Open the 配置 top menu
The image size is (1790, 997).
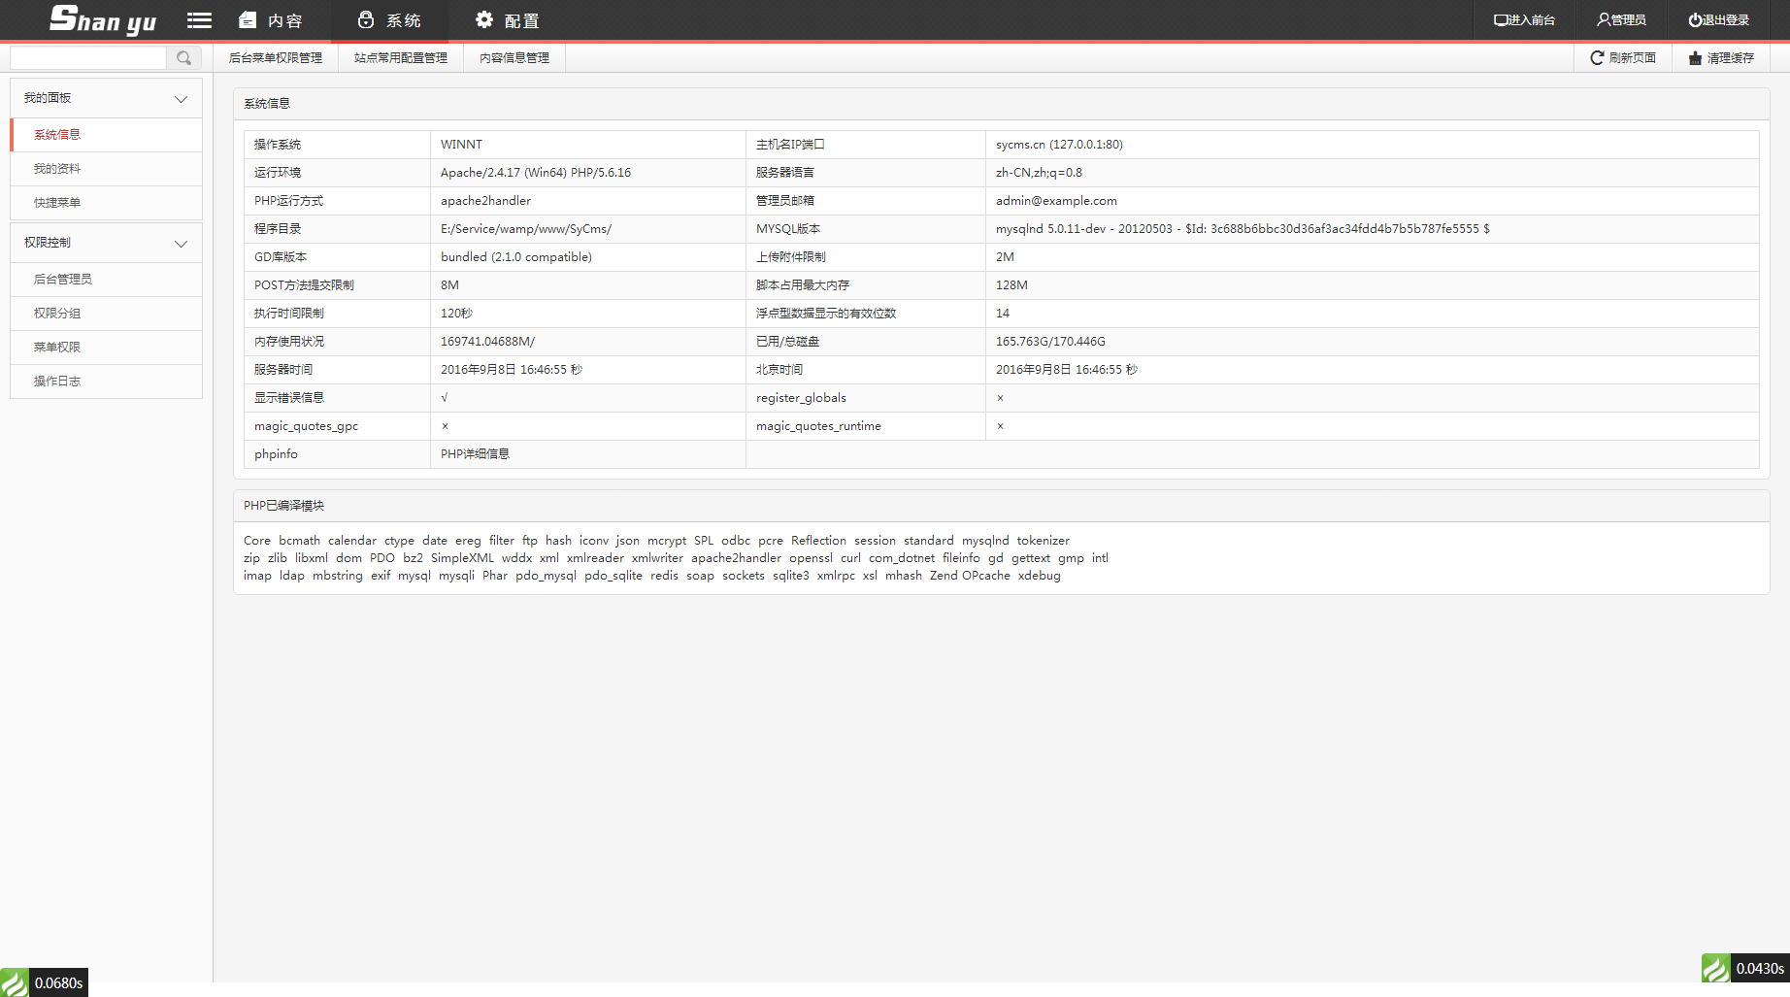tap(508, 20)
